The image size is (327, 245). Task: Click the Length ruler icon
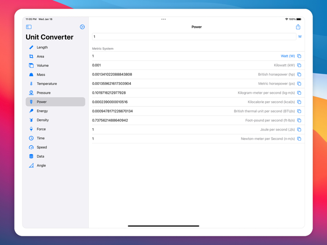pos(31,47)
